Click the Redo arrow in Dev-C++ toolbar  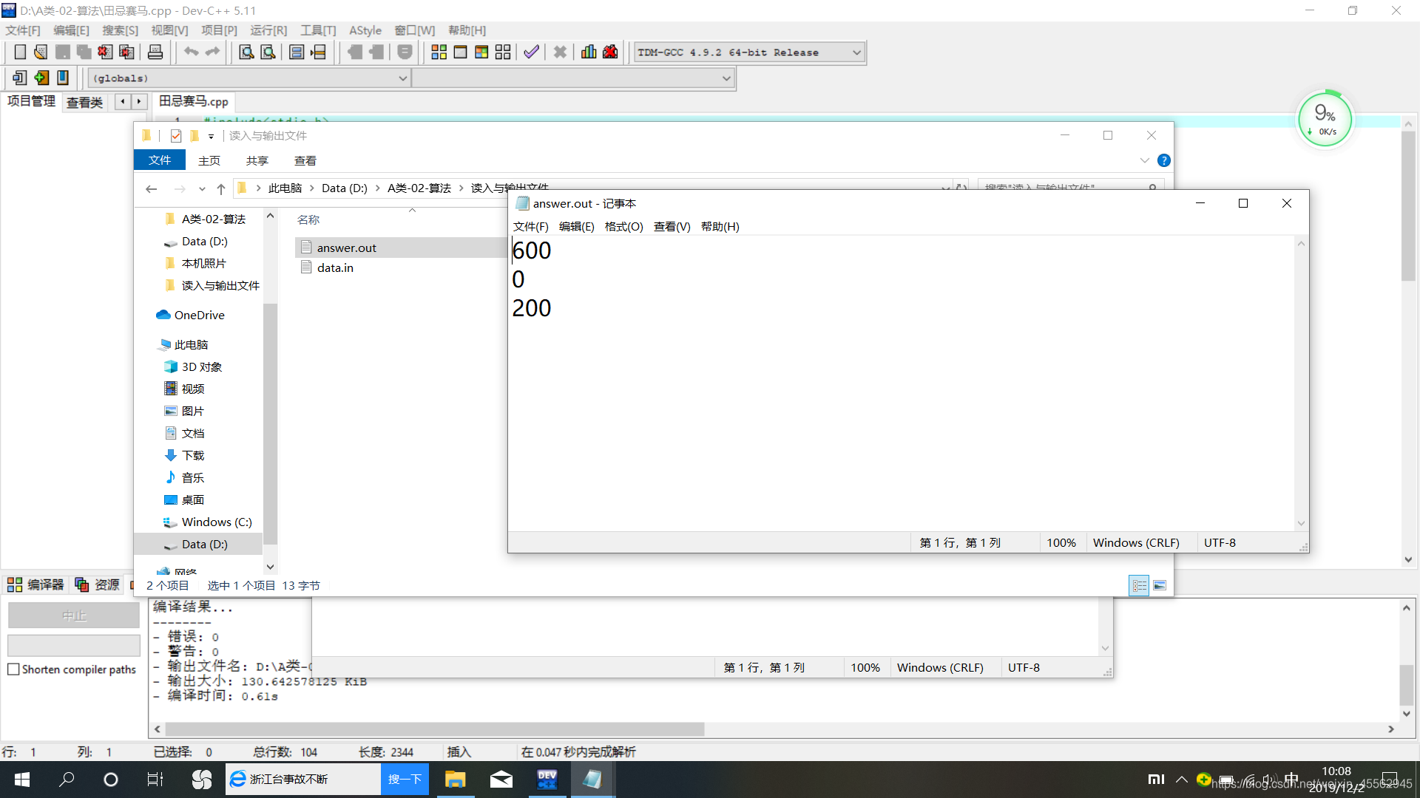213,52
